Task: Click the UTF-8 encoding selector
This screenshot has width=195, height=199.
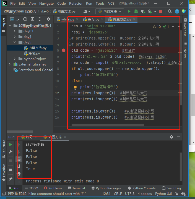Action: coord(130,194)
